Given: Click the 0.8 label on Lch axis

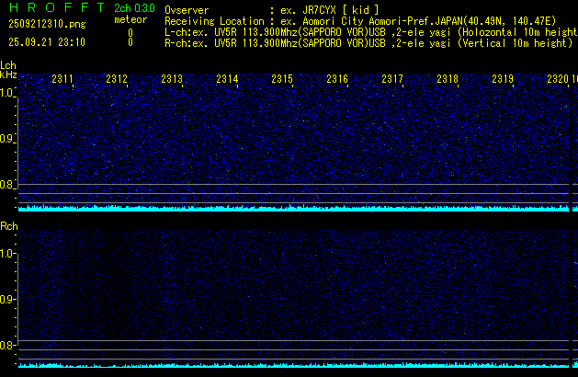Looking at the screenshot, I should point(8,185).
